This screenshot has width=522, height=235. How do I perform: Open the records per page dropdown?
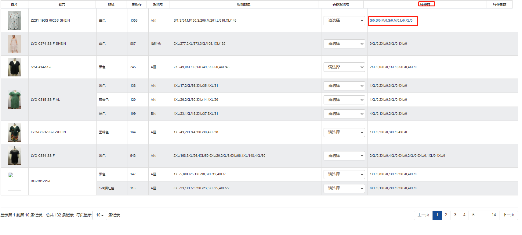100,215
